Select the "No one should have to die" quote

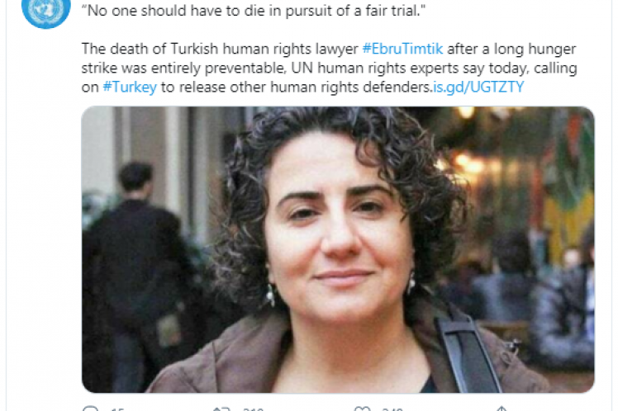[254, 11]
